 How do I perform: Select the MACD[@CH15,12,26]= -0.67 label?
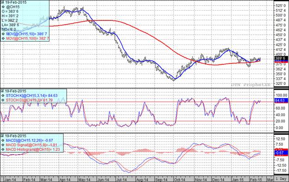click(x=29, y=140)
